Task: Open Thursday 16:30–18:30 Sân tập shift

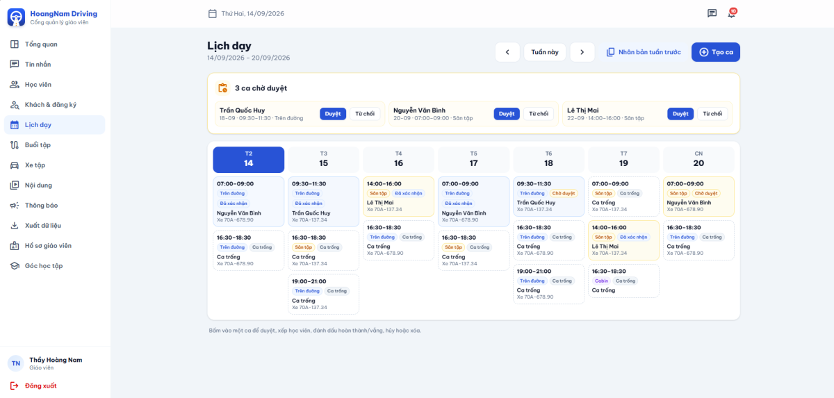Action: click(473, 250)
